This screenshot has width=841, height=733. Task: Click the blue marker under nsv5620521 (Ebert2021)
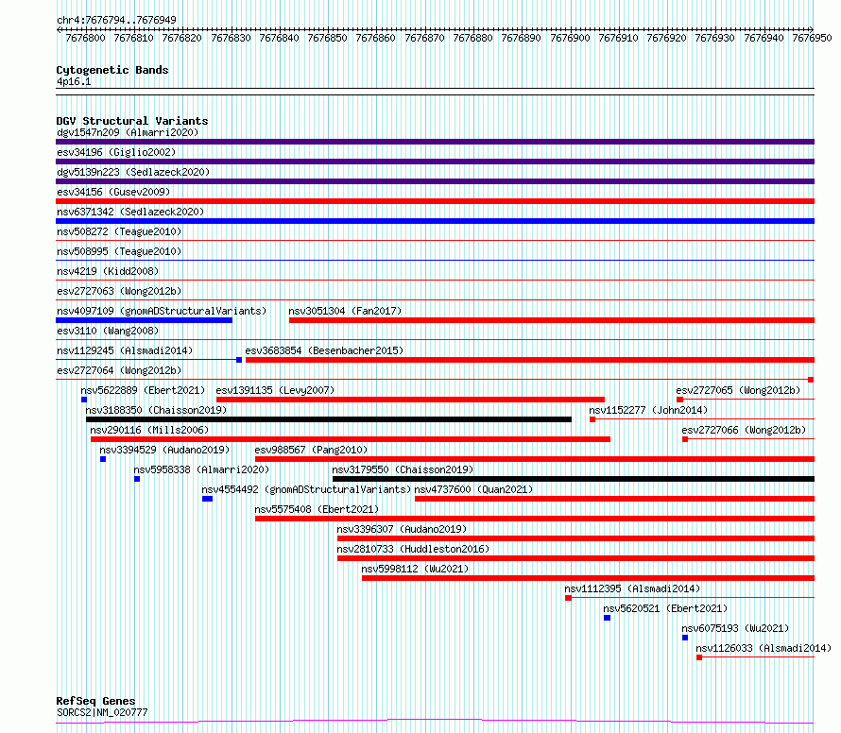(608, 618)
